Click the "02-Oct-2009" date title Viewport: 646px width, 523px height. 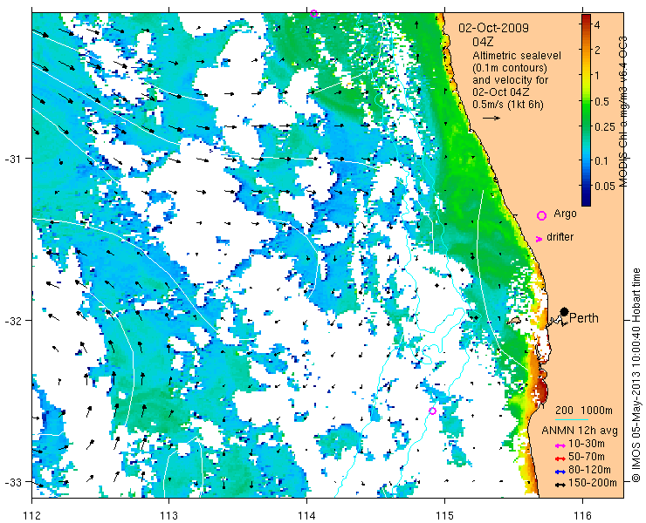[x=493, y=28]
